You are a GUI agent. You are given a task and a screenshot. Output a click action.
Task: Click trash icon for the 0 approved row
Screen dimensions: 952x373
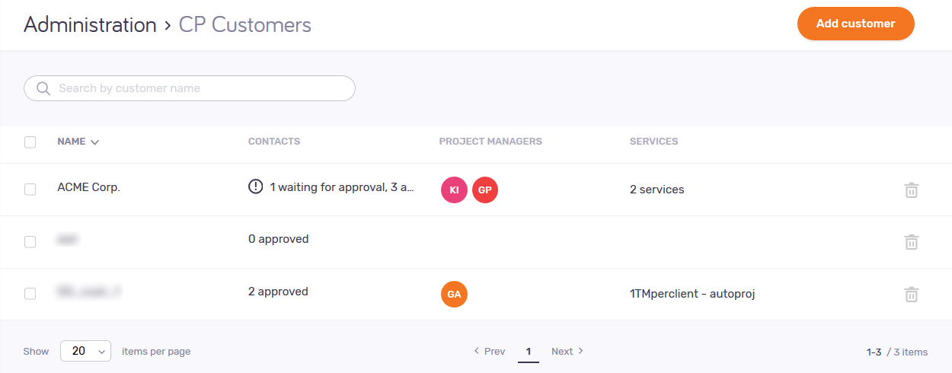(911, 242)
